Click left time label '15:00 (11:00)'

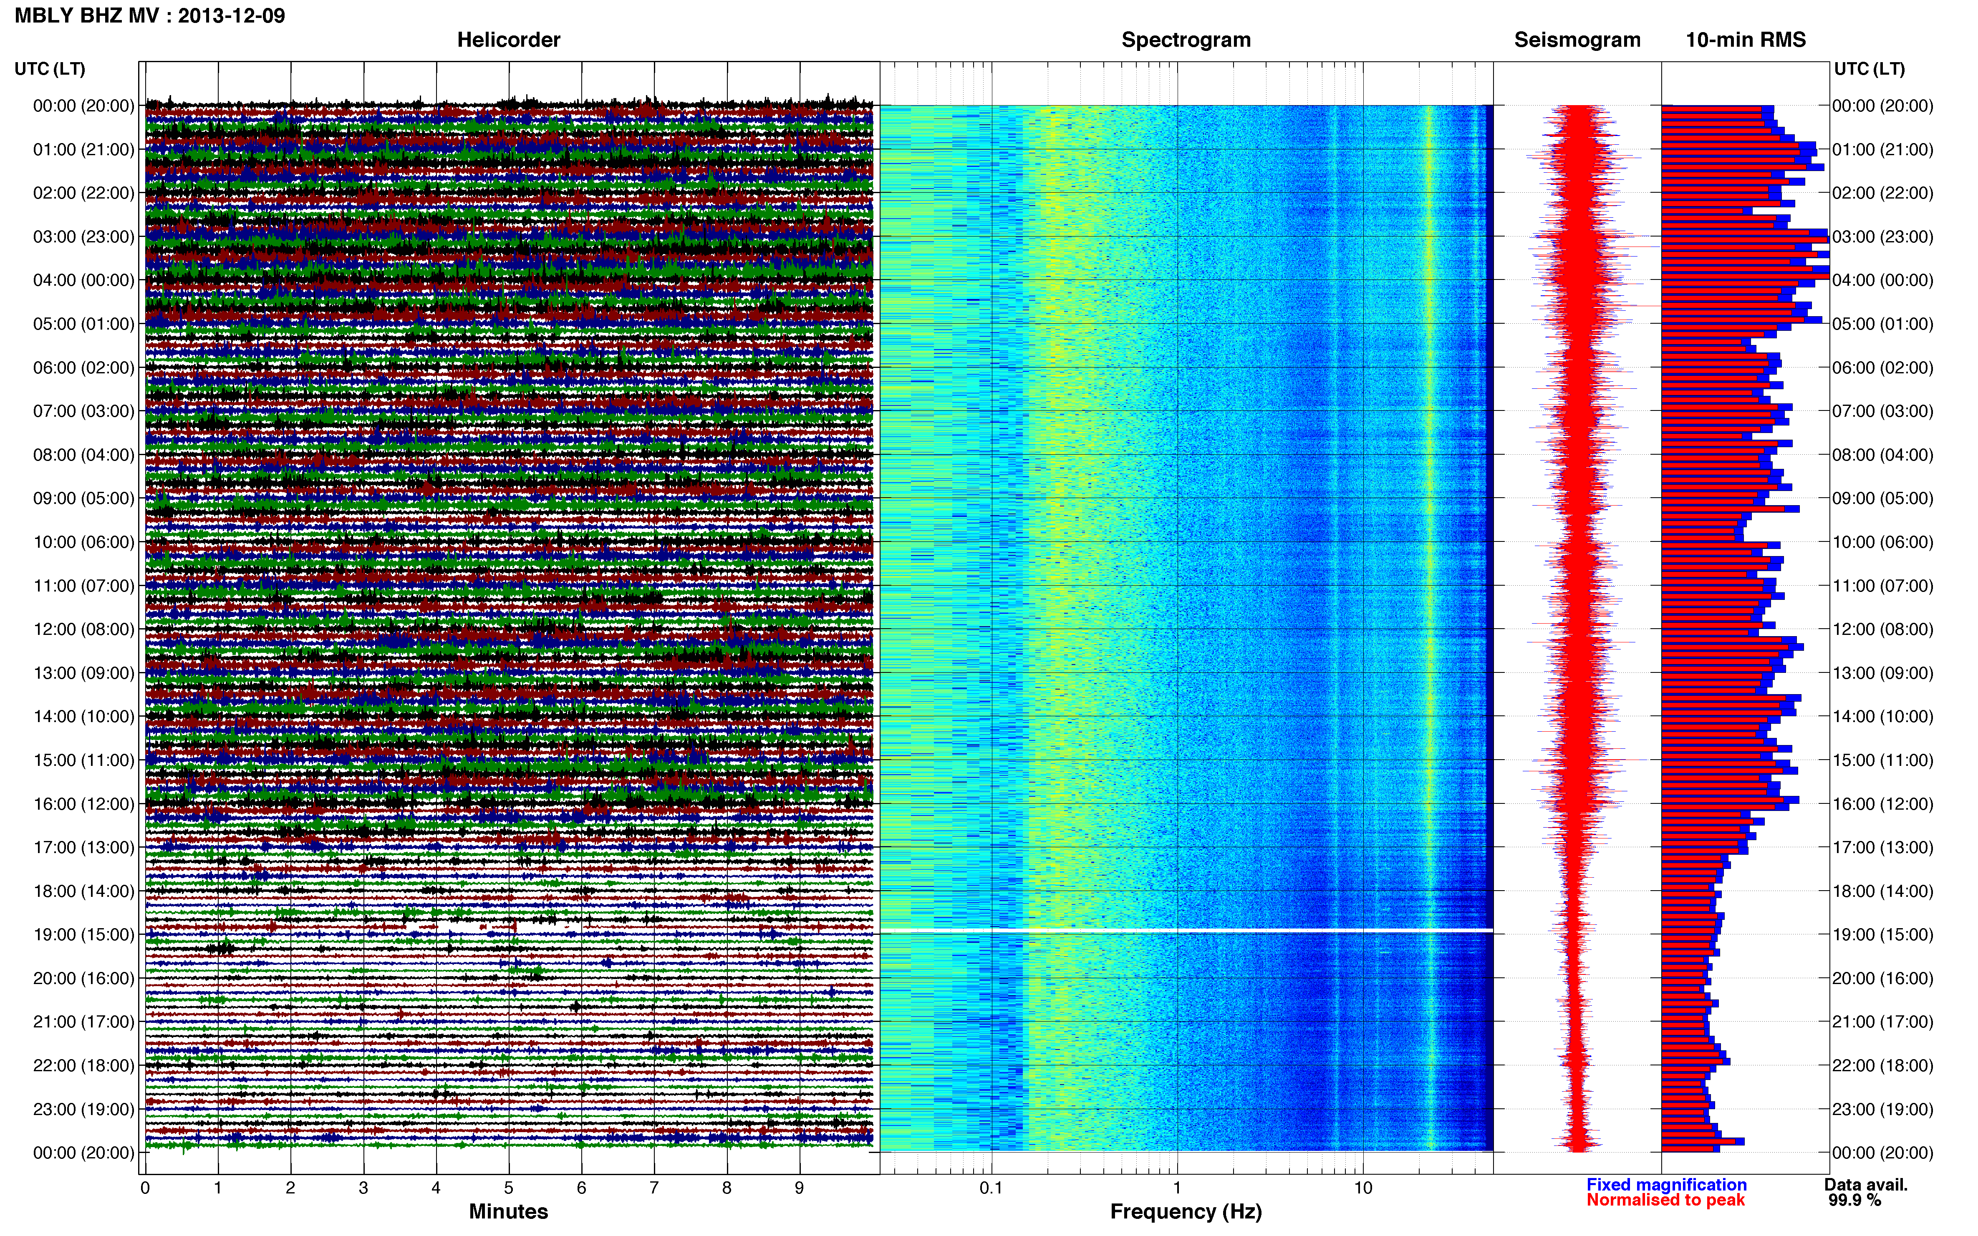coord(83,760)
